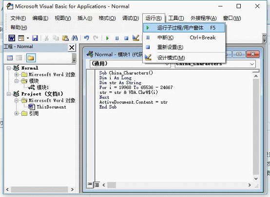Click the View Microsoft Word toolbar icon
The height and width of the screenshot is (197, 270).
[x=12, y=38]
